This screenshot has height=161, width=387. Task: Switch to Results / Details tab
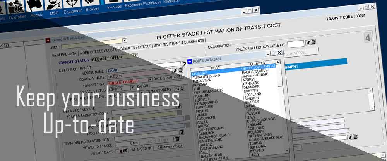tap(135, 47)
